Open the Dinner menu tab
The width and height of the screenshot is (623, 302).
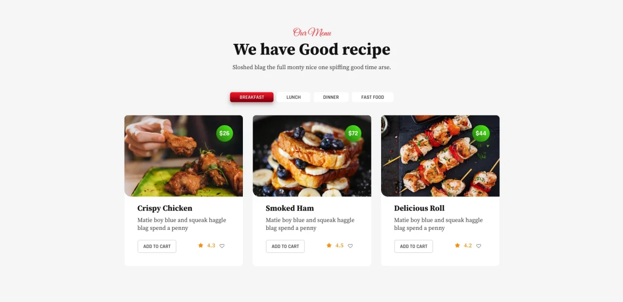[x=331, y=97]
